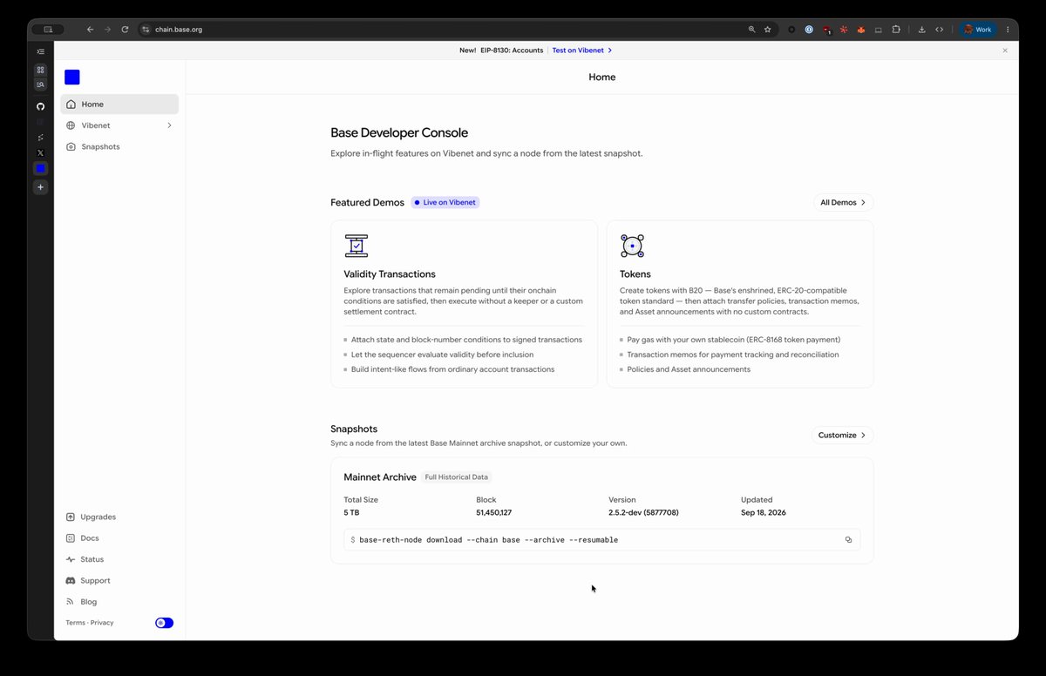Click the site settings icon beside the URL

(x=146, y=30)
